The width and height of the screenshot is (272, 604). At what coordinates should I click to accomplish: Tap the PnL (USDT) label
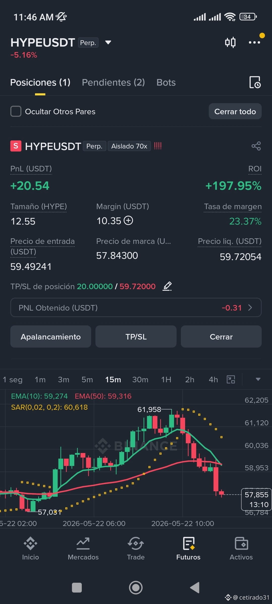click(31, 169)
